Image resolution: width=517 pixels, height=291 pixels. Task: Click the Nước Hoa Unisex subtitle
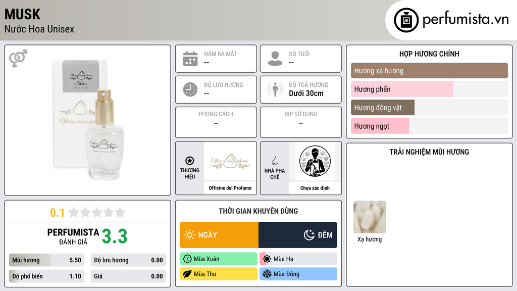click(x=39, y=29)
